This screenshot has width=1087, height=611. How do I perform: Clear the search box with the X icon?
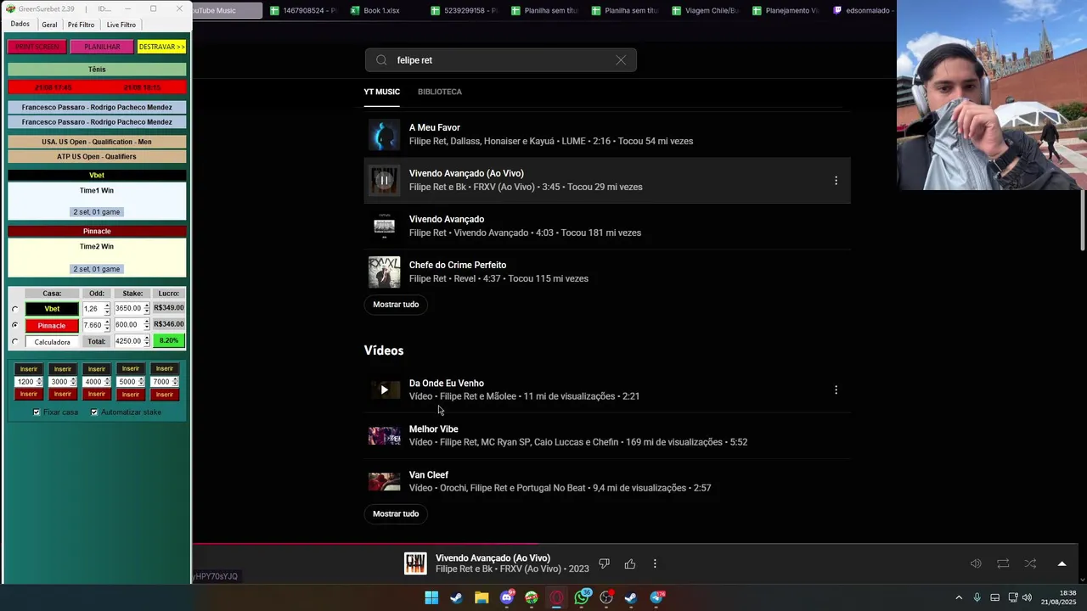tap(621, 60)
